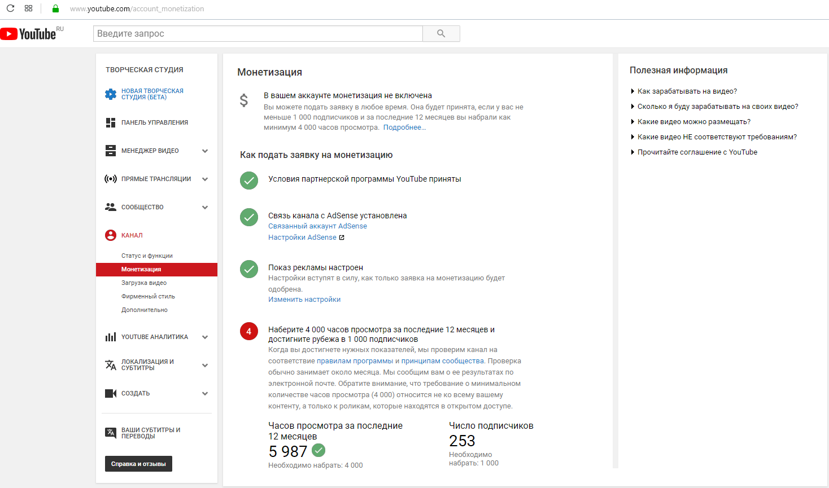The image size is (829, 488).
Task: Click the Полезная информация heading
Action: click(x=679, y=71)
